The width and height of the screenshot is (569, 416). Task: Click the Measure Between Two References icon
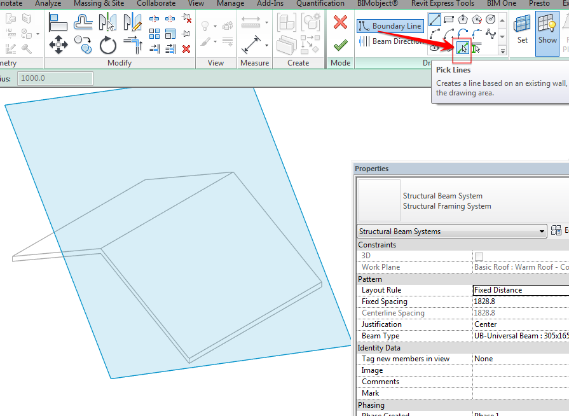pos(250,22)
